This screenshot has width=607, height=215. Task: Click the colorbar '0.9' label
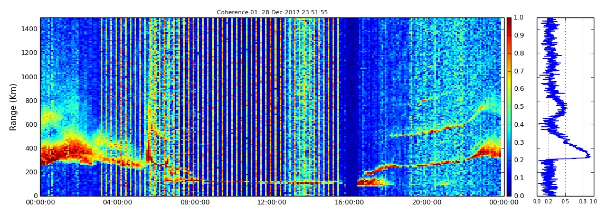pos(518,35)
